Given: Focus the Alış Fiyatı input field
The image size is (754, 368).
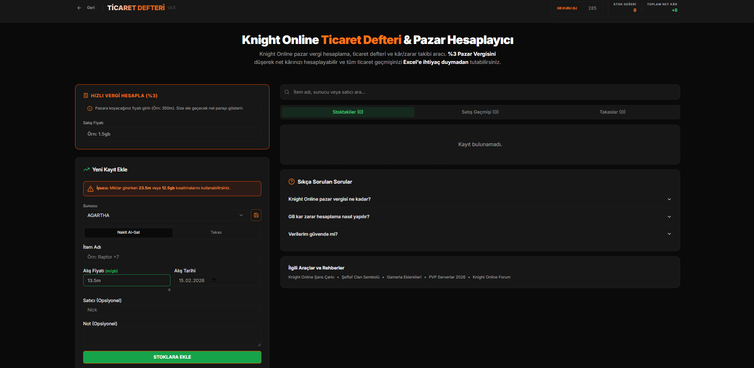Looking at the screenshot, I should point(127,280).
